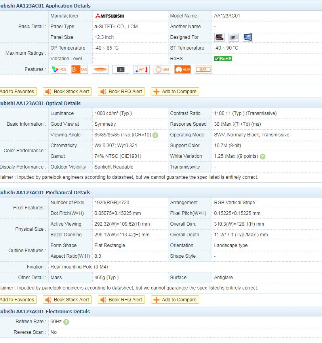Click the second Designed For application icon

point(234,37)
